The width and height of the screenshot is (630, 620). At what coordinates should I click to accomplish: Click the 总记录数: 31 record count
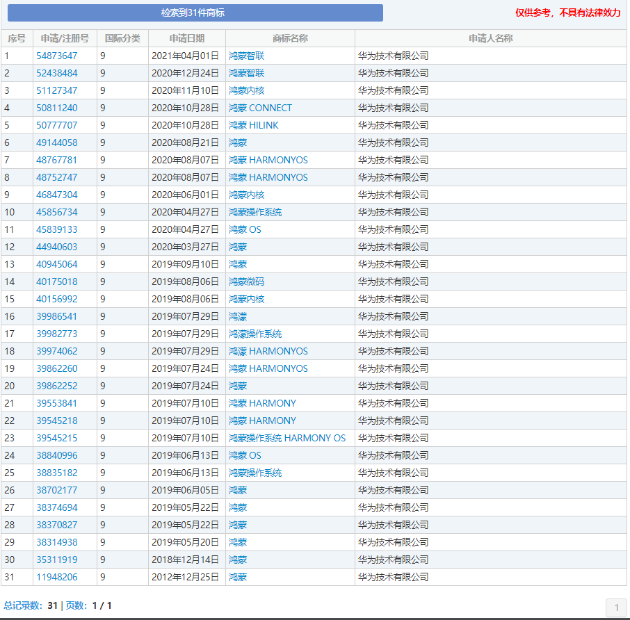[x=31, y=605]
